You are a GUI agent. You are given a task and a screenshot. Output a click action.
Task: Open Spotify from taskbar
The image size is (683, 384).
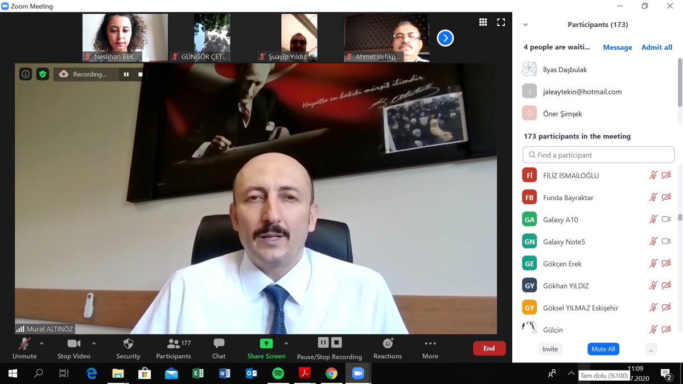[278, 374]
